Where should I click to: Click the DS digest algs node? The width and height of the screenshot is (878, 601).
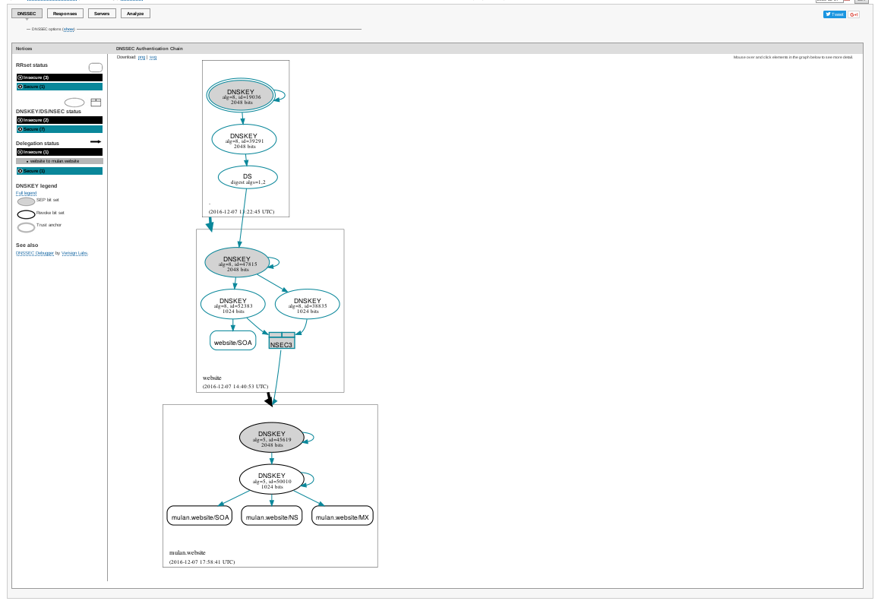[248, 178]
